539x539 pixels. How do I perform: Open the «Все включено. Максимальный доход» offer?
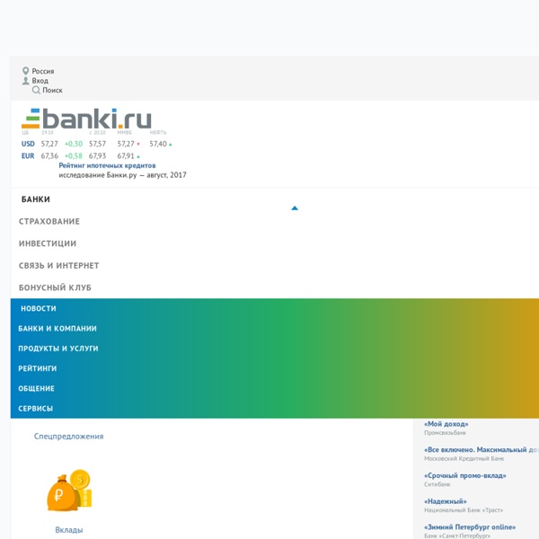[x=481, y=450]
